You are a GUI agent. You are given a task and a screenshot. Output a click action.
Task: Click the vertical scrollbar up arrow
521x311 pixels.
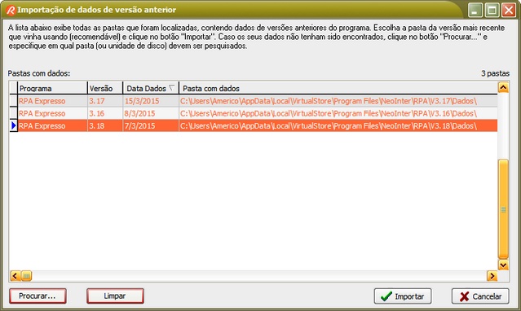[x=503, y=88]
